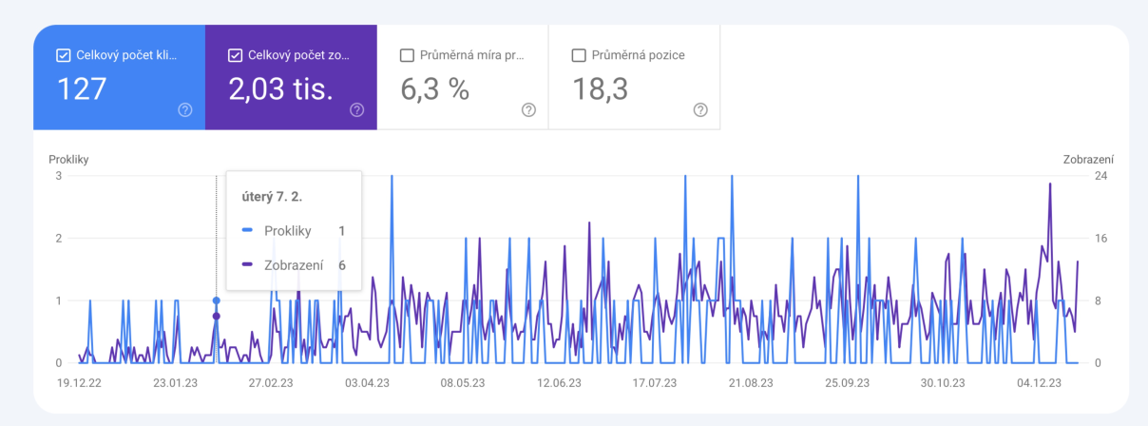The height and width of the screenshot is (426, 1148).
Task: Click the blue Prokliky data point on chart
Action: tap(216, 300)
